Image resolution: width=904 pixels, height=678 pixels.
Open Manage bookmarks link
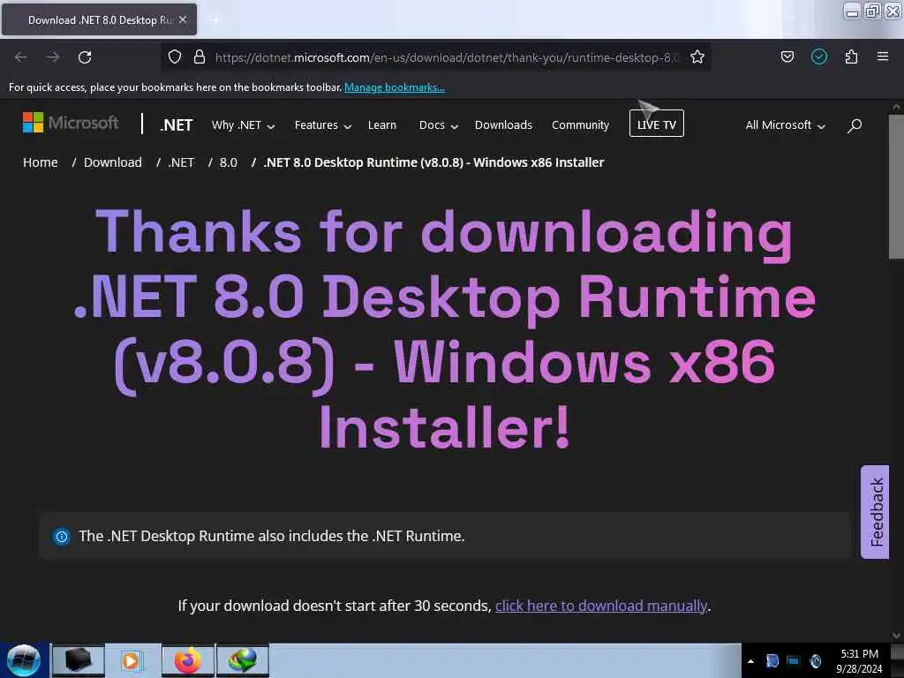[395, 87]
